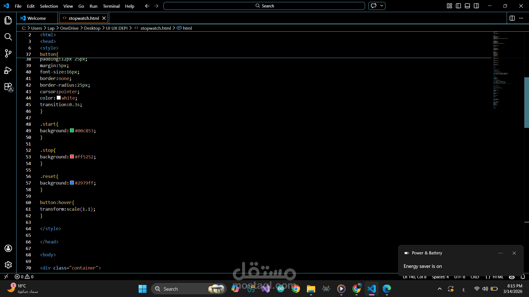Open the Run and Debug view
The width and height of the screenshot is (529, 297).
tap(8, 70)
